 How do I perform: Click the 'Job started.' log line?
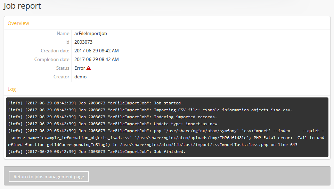[95, 103]
